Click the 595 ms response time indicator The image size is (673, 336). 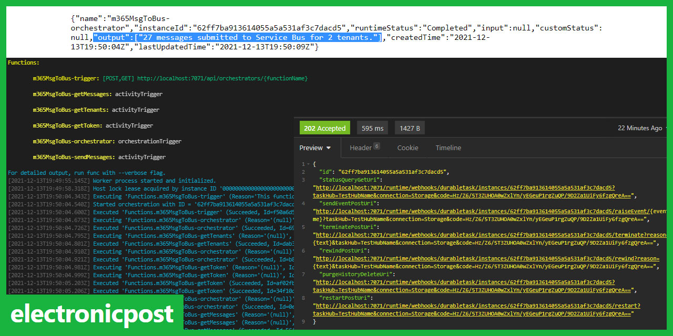(372, 128)
